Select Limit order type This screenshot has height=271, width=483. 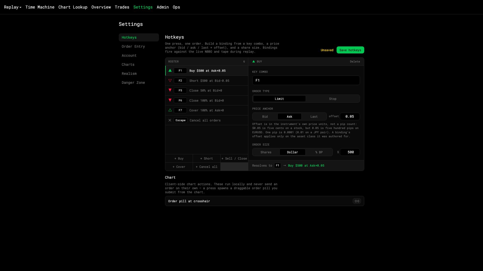coord(279,99)
